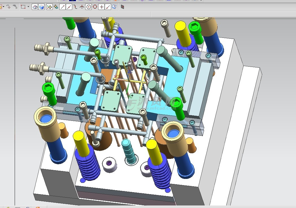This screenshot has height=208, width=296.
Task: Select the Intersection snap icon
Action: point(82,7)
